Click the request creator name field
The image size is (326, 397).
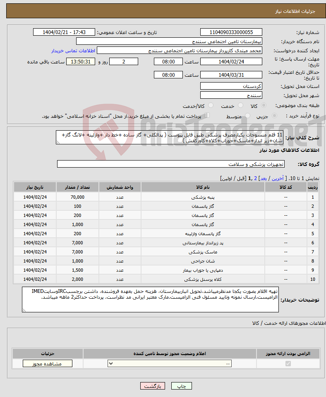[x=179, y=50]
